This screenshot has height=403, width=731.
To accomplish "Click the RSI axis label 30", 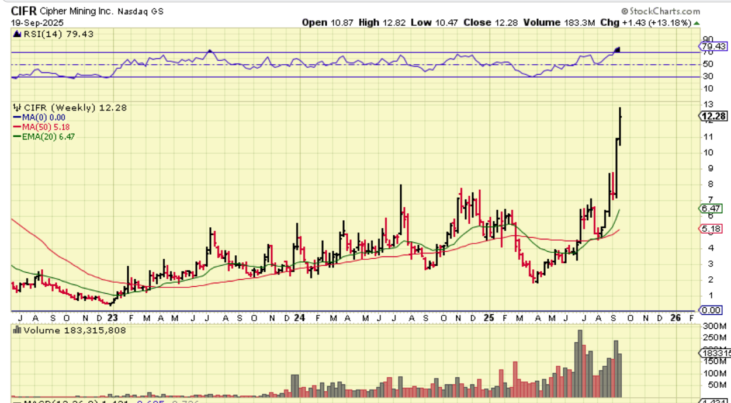I will [x=707, y=77].
